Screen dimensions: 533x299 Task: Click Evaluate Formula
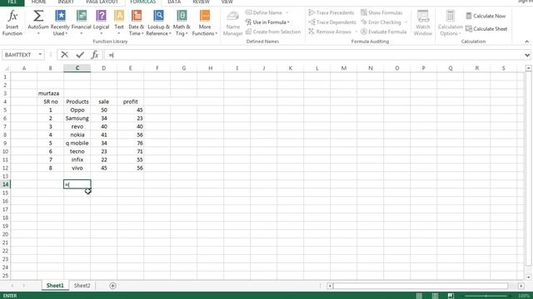pyautogui.click(x=383, y=32)
